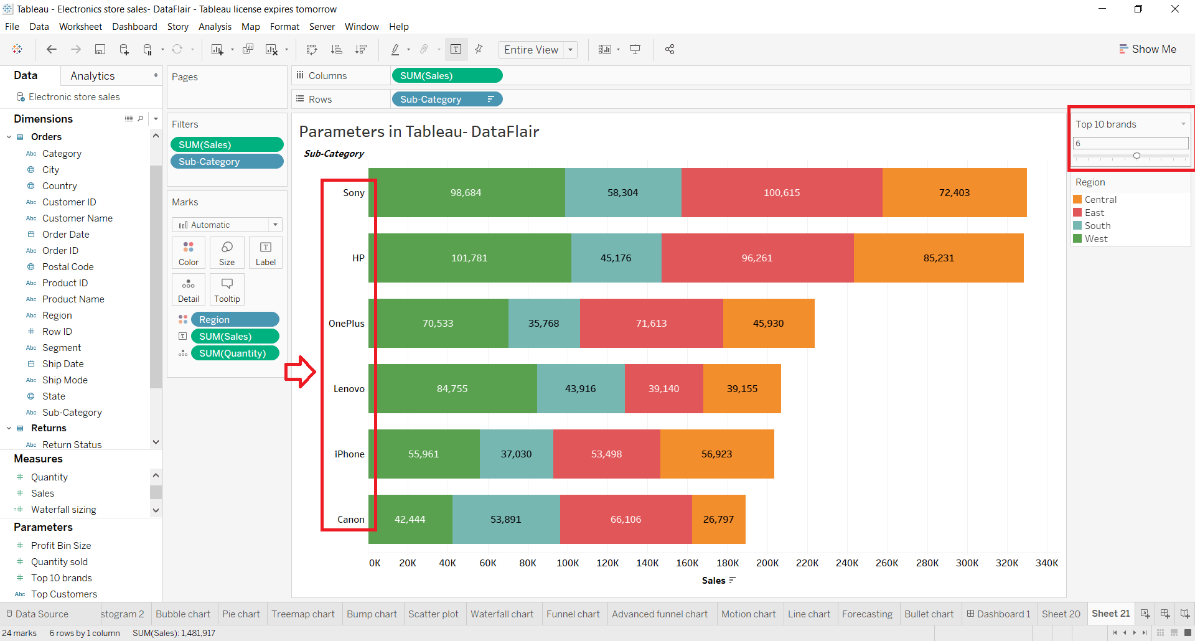This screenshot has height=641, width=1195.
Task: Switch to the Analytics pane
Action: (x=93, y=75)
